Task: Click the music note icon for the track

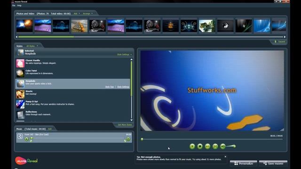Action: click(20, 136)
